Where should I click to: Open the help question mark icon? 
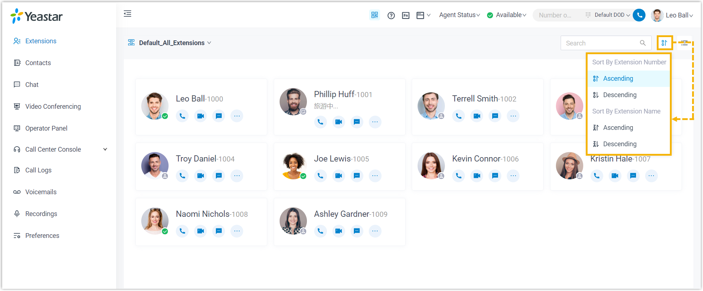click(x=391, y=15)
